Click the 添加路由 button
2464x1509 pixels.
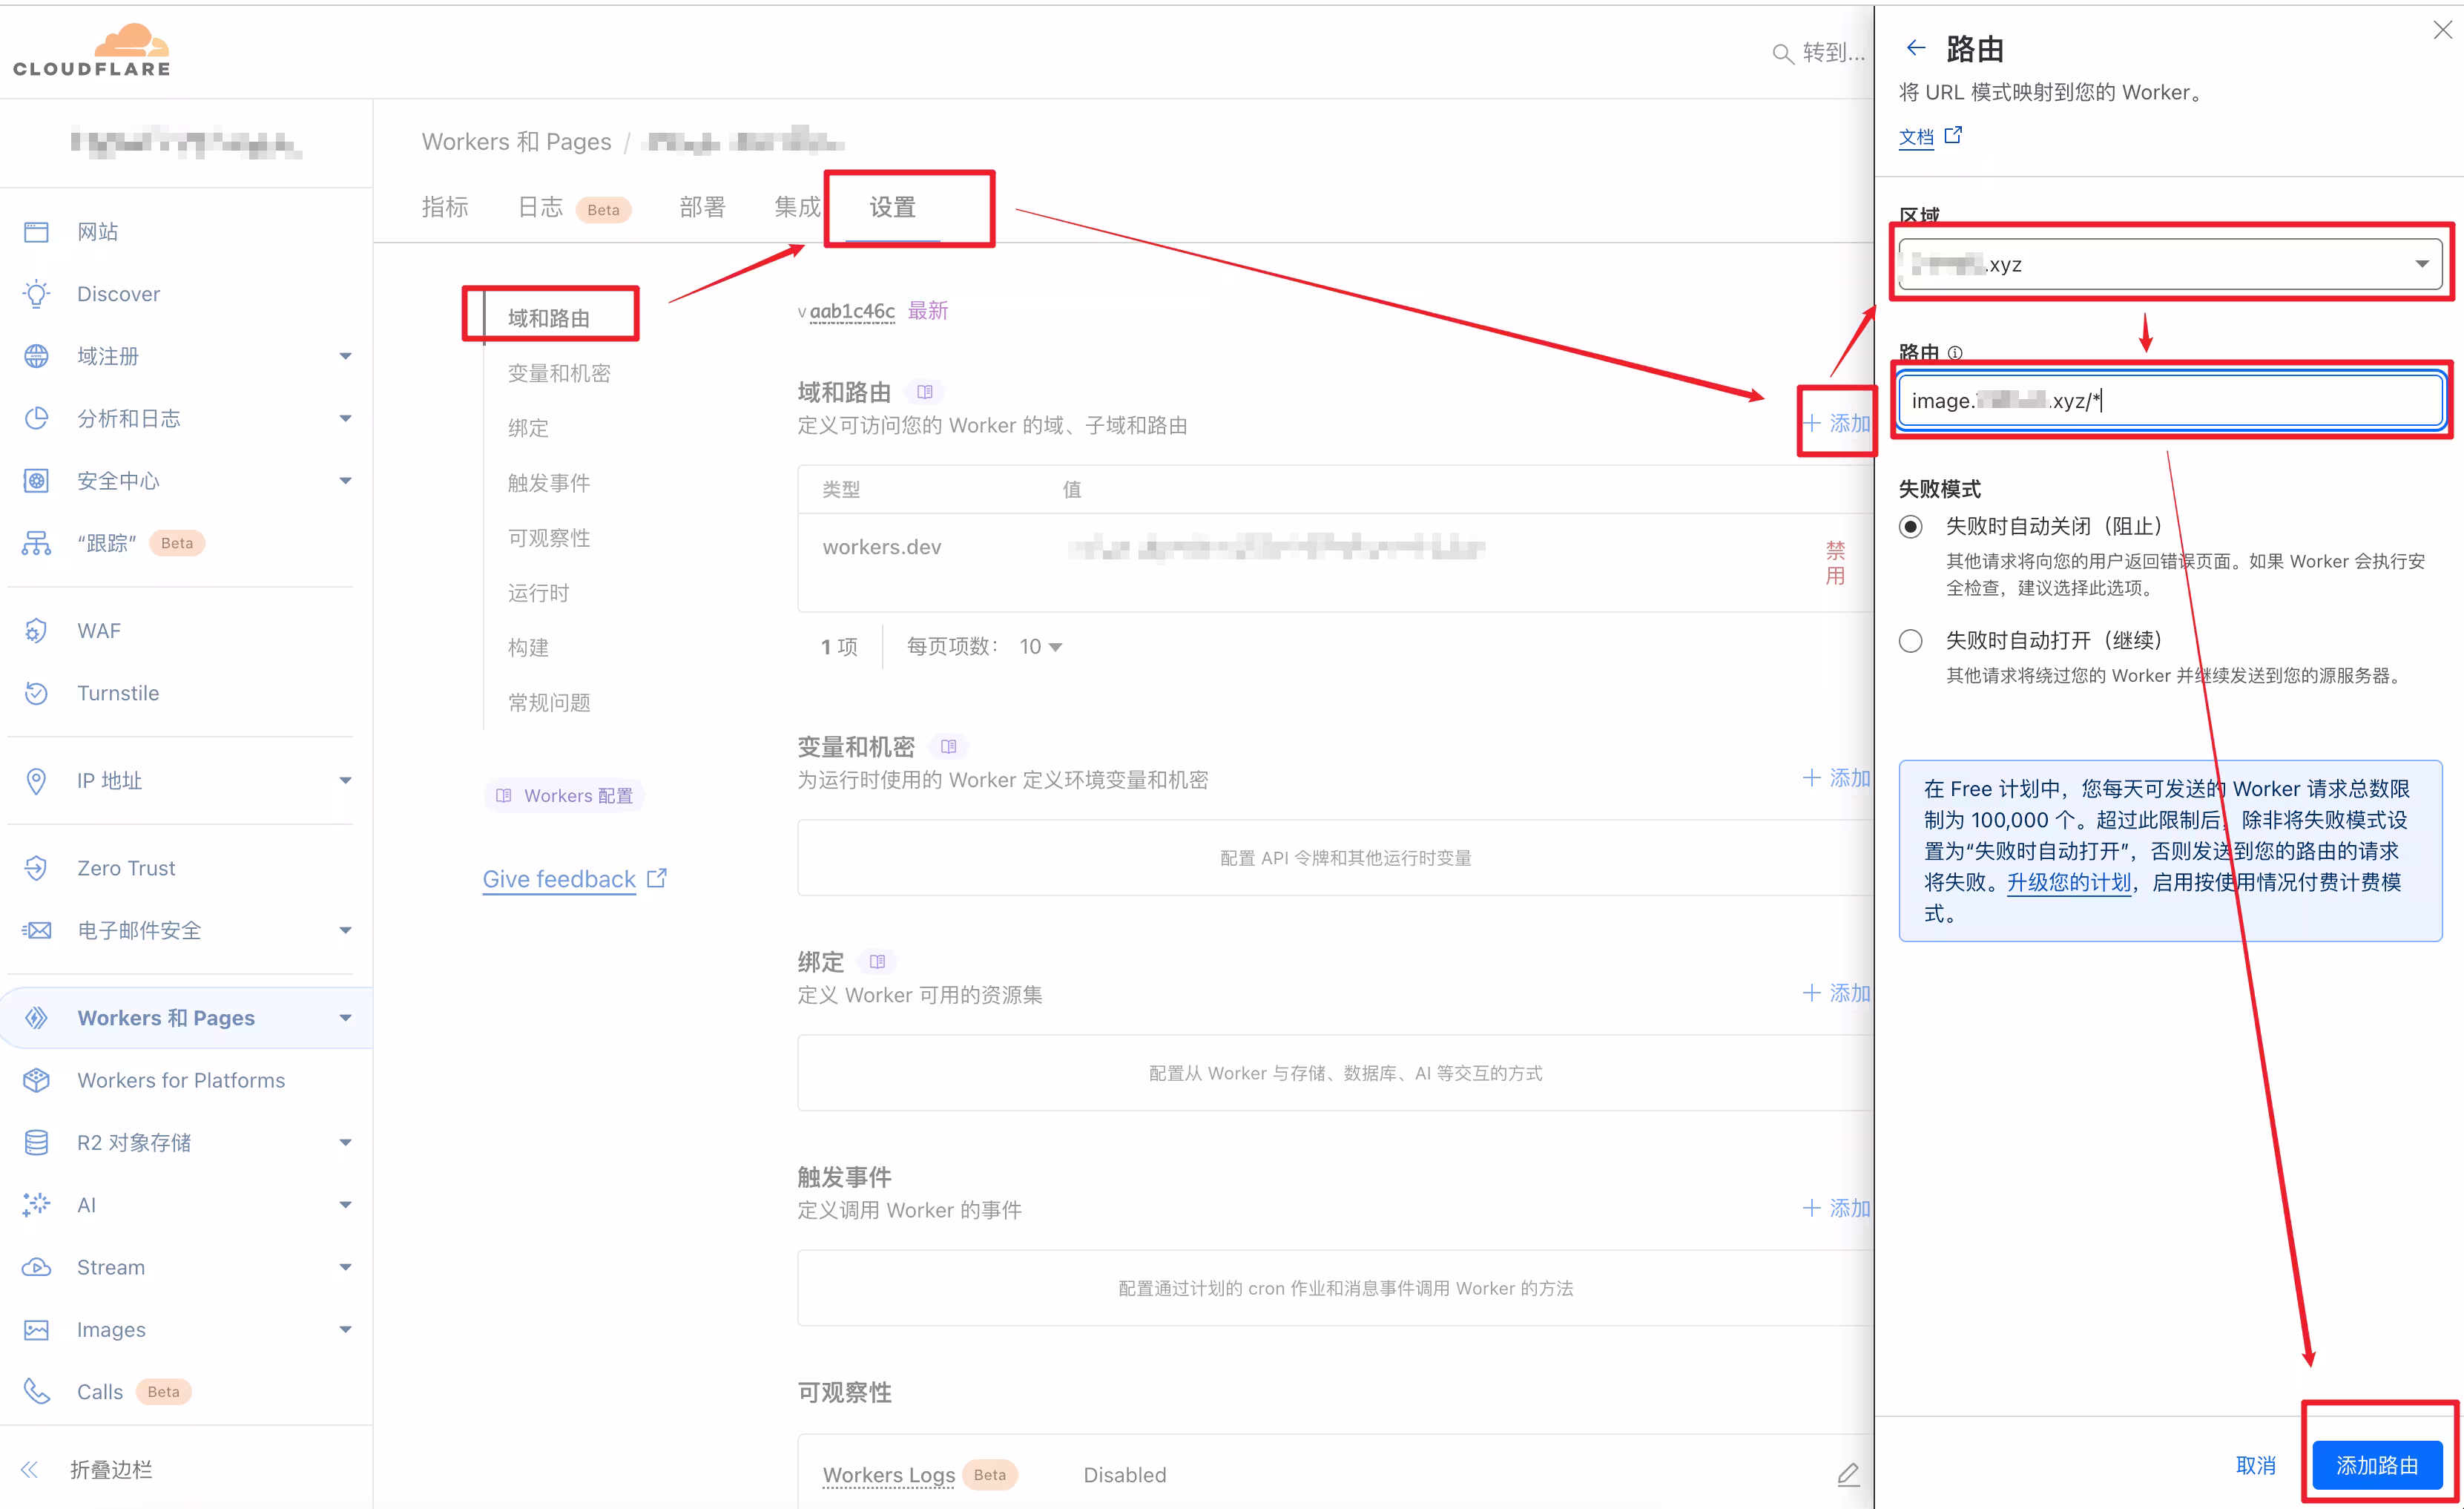click(2377, 1465)
